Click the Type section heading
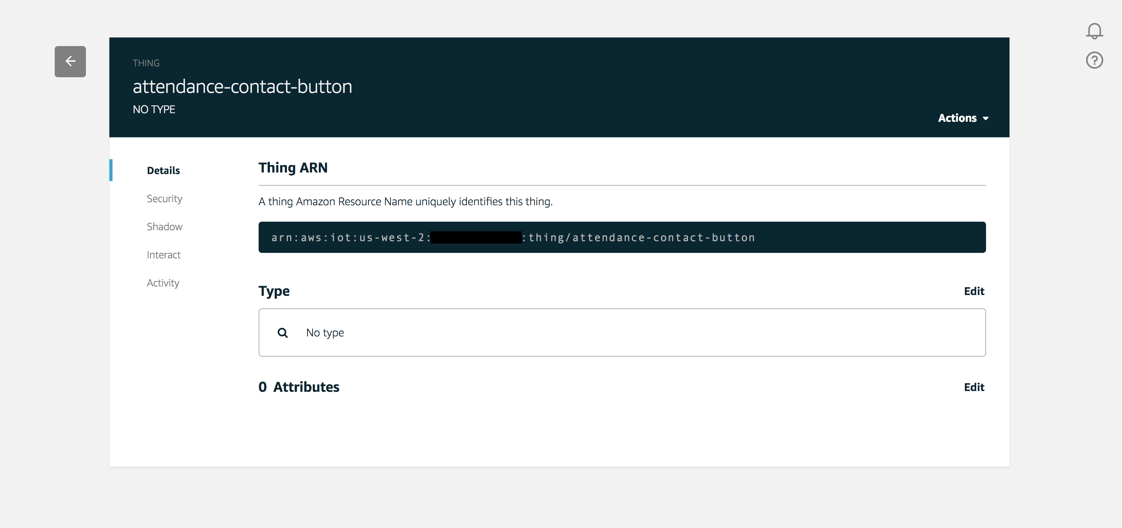 (274, 291)
